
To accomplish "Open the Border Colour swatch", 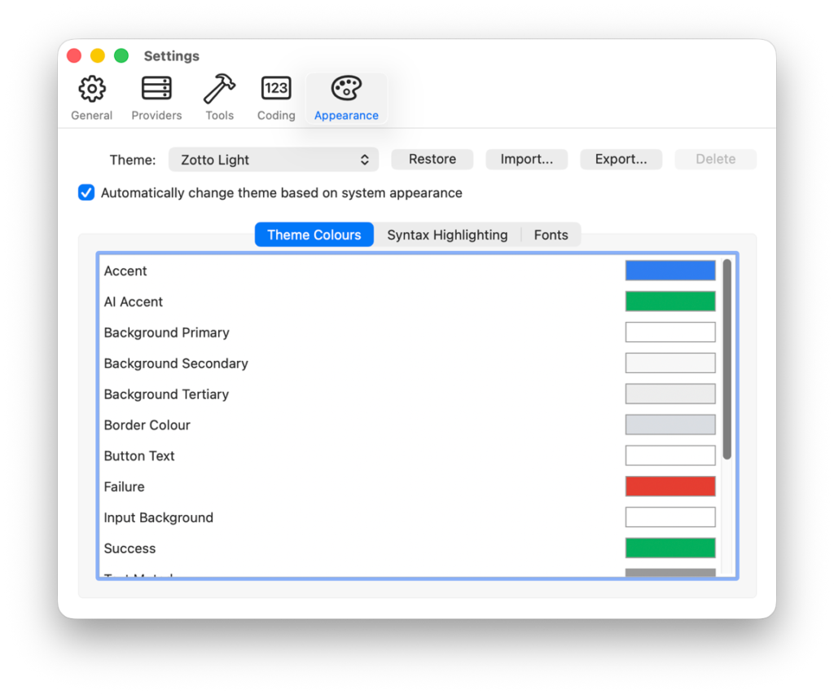I will coord(670,424).
